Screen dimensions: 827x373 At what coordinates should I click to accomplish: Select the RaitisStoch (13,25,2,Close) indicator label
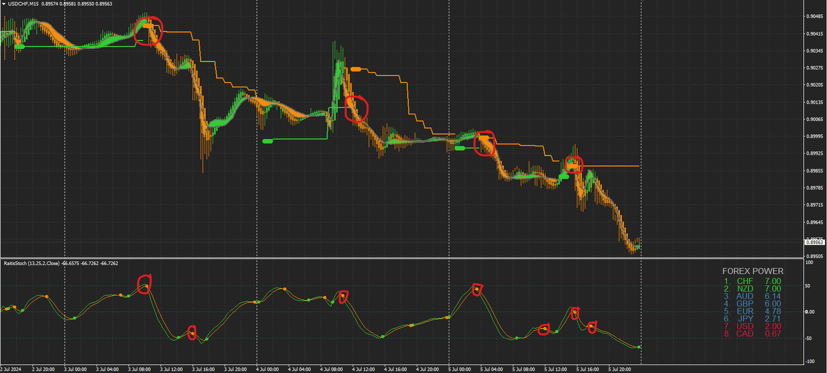point(32,263)
